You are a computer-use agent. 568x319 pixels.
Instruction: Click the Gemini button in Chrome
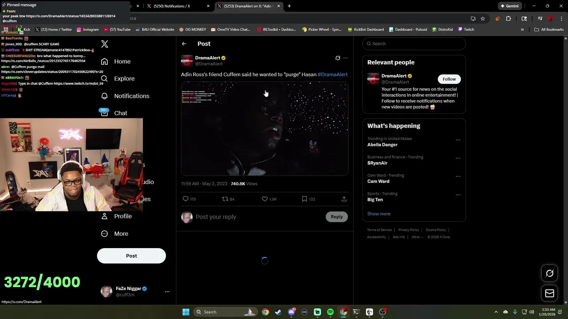tap(509, 6)
